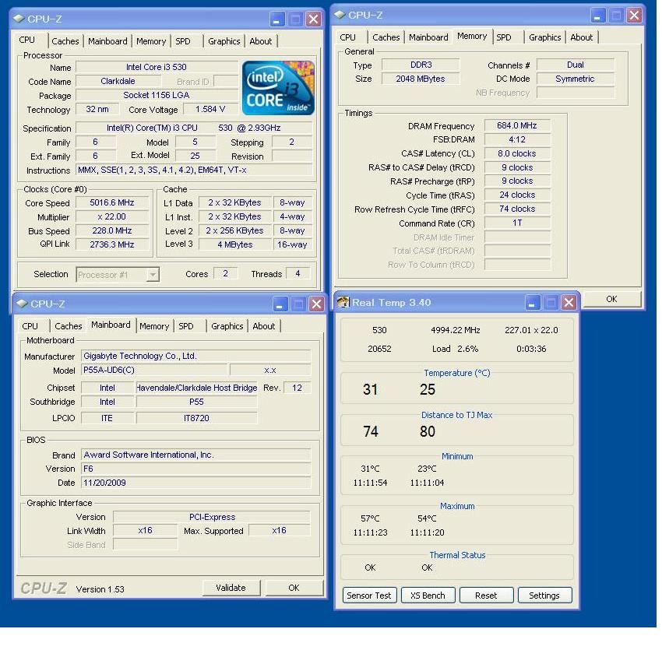Close the Real Temp window

click(x=569, y=303)
